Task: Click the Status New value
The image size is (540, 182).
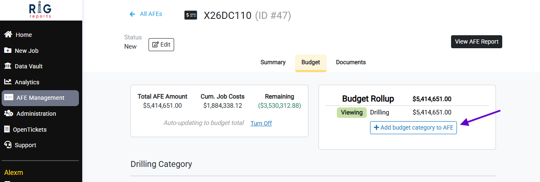Action: pyautogui.click(x=130, y=47)
